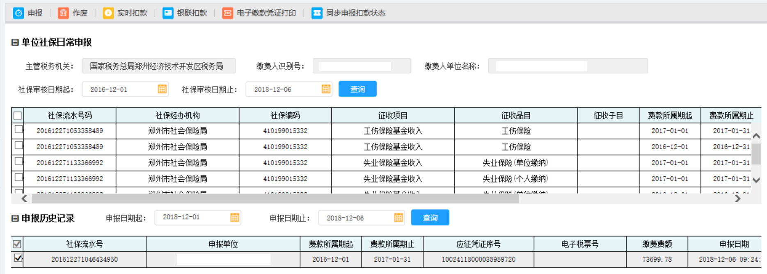Click the horizontal scrollbar left arrow
The height and width of the screenshot is (274, 767).
coord(24,199)
